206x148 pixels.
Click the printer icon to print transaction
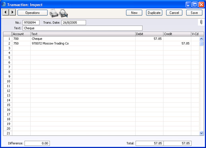pyautogui.click(x=54, y=13)
